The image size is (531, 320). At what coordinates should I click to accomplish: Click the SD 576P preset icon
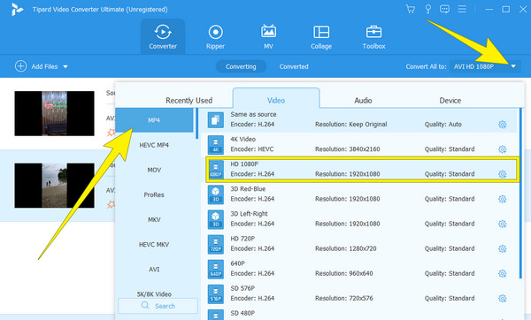coord(216,294)
